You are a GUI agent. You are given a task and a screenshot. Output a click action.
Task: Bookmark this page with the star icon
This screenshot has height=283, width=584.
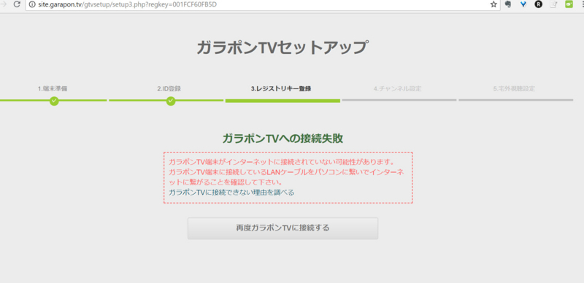click(493, 4)
